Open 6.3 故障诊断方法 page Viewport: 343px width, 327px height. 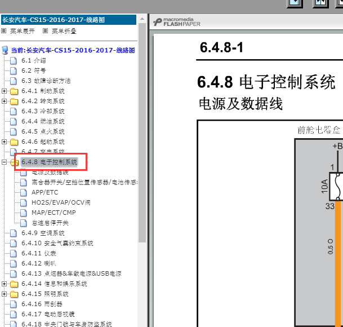point(46,81)
